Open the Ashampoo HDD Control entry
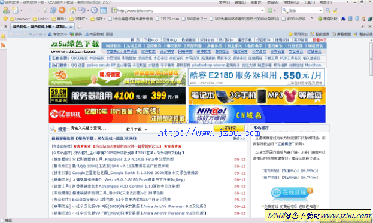Screen dimensions: 373x223 126,187
